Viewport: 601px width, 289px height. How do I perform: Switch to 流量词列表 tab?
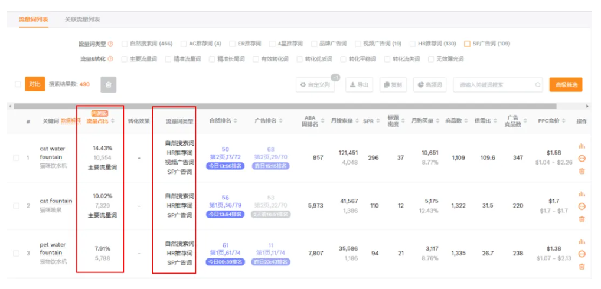pyautogui.click(x=34, y=19)
